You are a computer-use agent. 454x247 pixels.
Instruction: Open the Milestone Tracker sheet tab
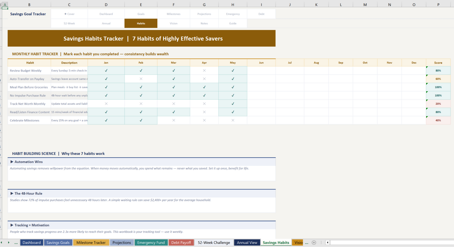(91, 243)
